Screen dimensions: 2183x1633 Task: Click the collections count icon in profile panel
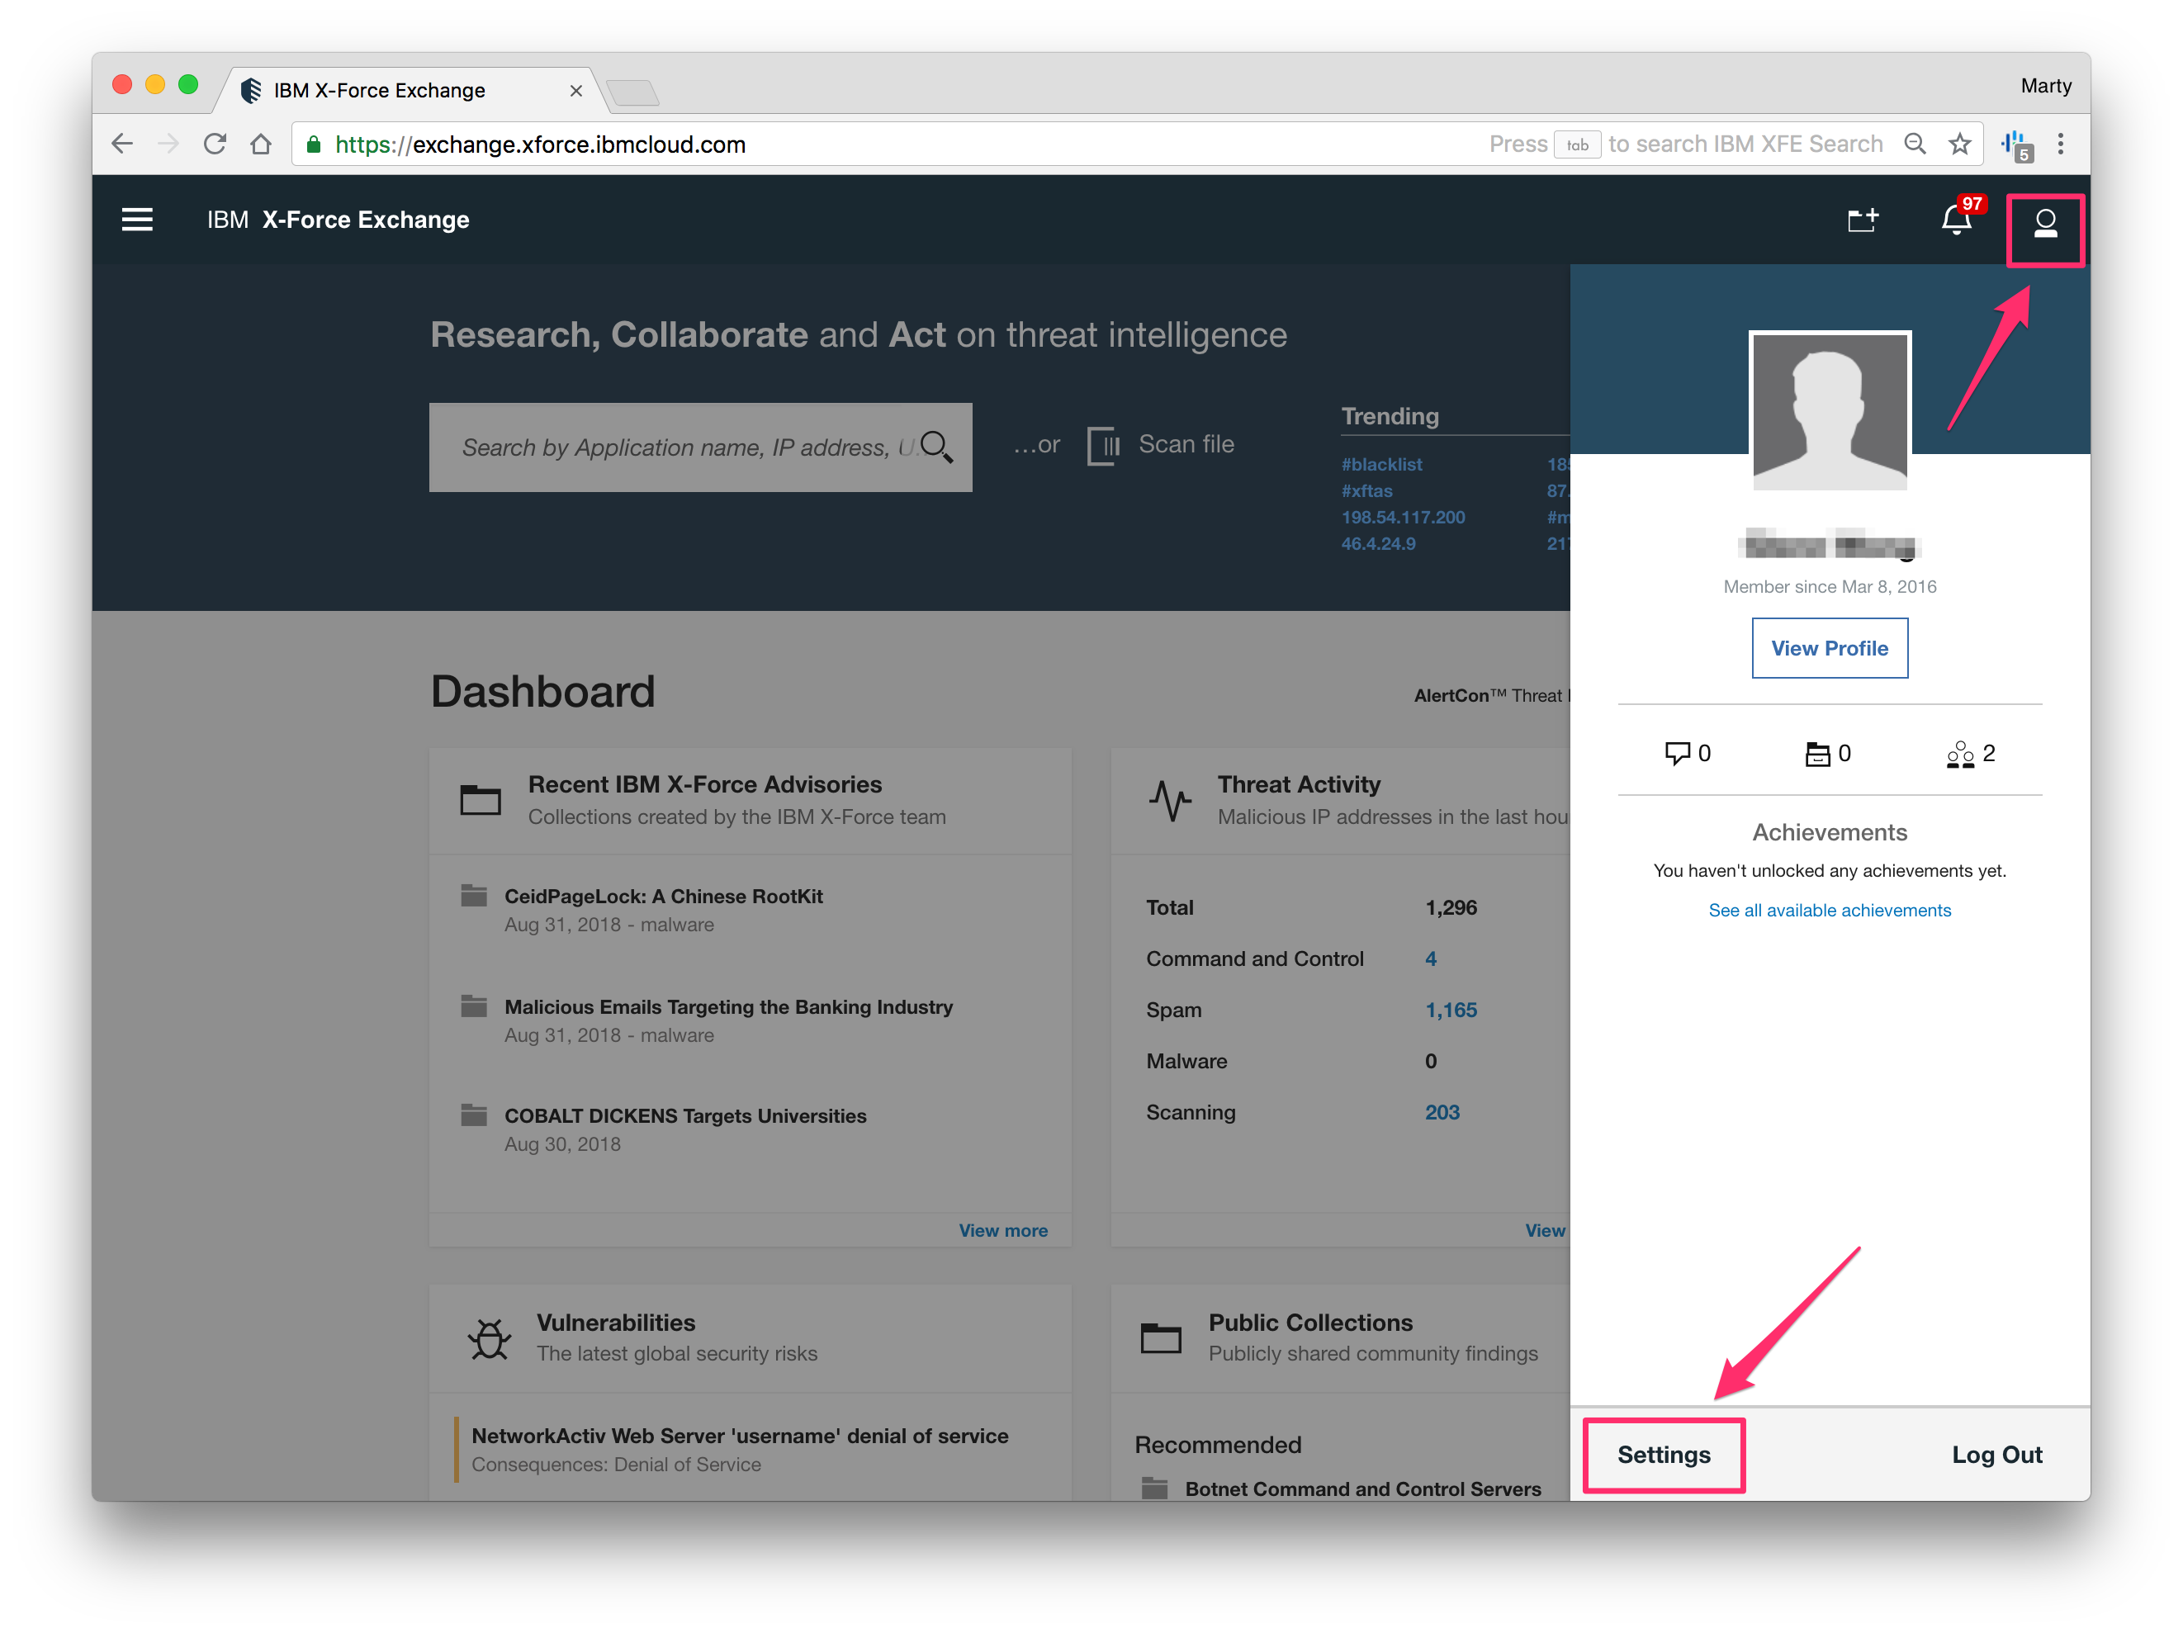pyautogui.click(x=1817, y=754)
